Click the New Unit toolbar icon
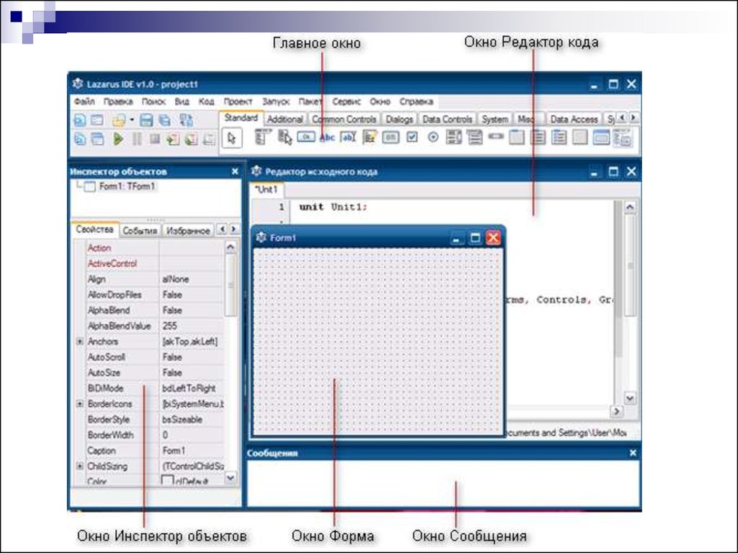This screenshot has height=553, width=738. (80, 120)
